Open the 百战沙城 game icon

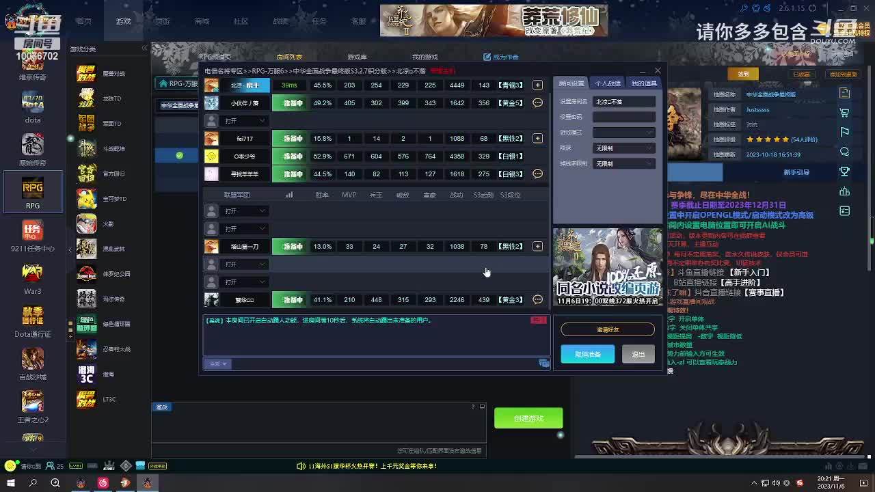coord(32,364)
